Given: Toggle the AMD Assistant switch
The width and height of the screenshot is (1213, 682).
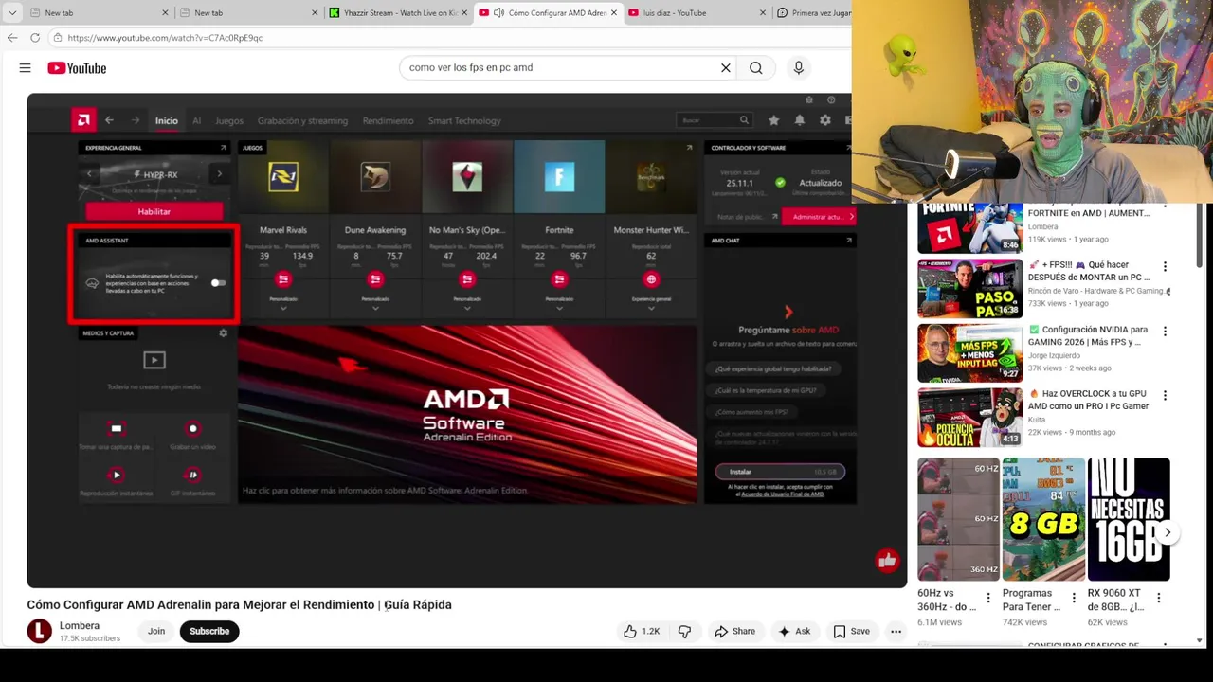Looking at the screenshot, I should pyautogui.click(x=218, y=283).
